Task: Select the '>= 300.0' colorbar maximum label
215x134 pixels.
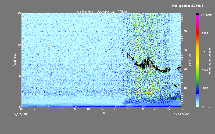Action: [206, 15]
